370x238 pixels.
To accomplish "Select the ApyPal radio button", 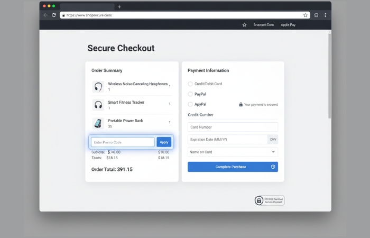I will tap(190, 104).
